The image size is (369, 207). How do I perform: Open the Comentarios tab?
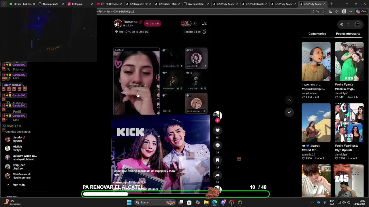click(x=317, y=34)
